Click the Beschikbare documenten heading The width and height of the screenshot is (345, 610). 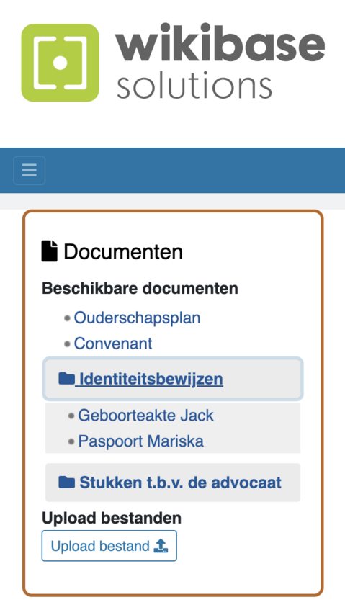click(x=140, y=289)
